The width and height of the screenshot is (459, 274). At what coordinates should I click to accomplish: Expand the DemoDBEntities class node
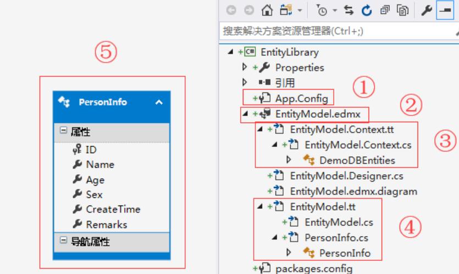tap(289, 159)
